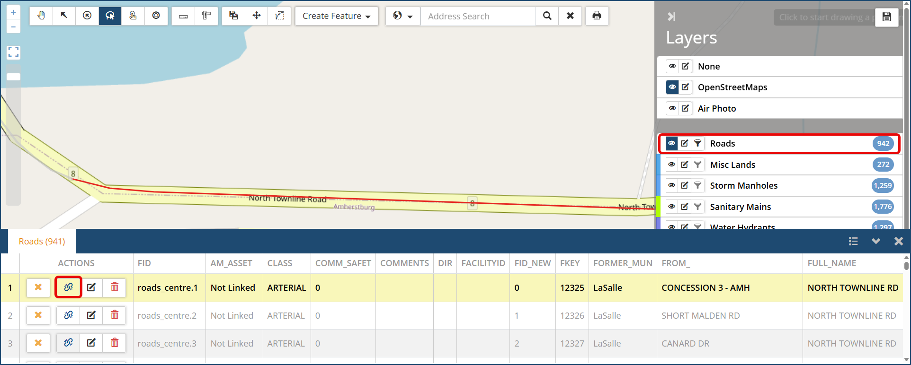This screenshot has width=911, height=365.
Task: Click the link icon for roads_centre.2
Action: pyautogui.click(x=69, y=315)
